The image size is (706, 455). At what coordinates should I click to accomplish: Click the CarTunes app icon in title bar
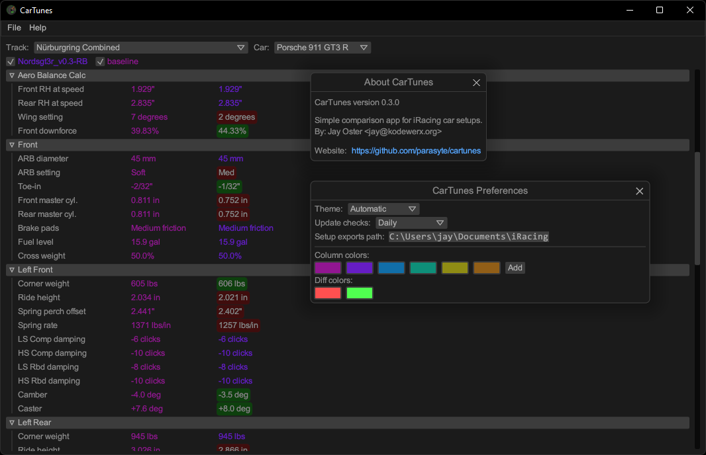[11, 10]
